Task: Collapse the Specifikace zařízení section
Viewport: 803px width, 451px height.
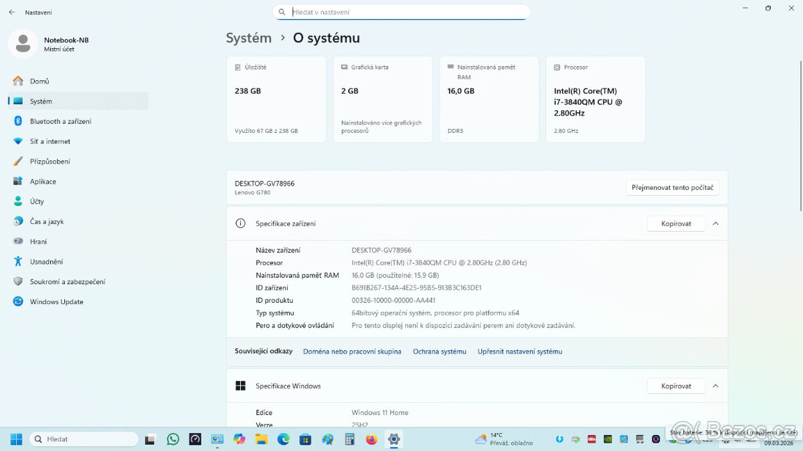Action: tap(715, 223)
